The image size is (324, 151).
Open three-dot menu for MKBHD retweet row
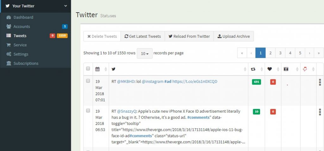click(x=320, y=82)
